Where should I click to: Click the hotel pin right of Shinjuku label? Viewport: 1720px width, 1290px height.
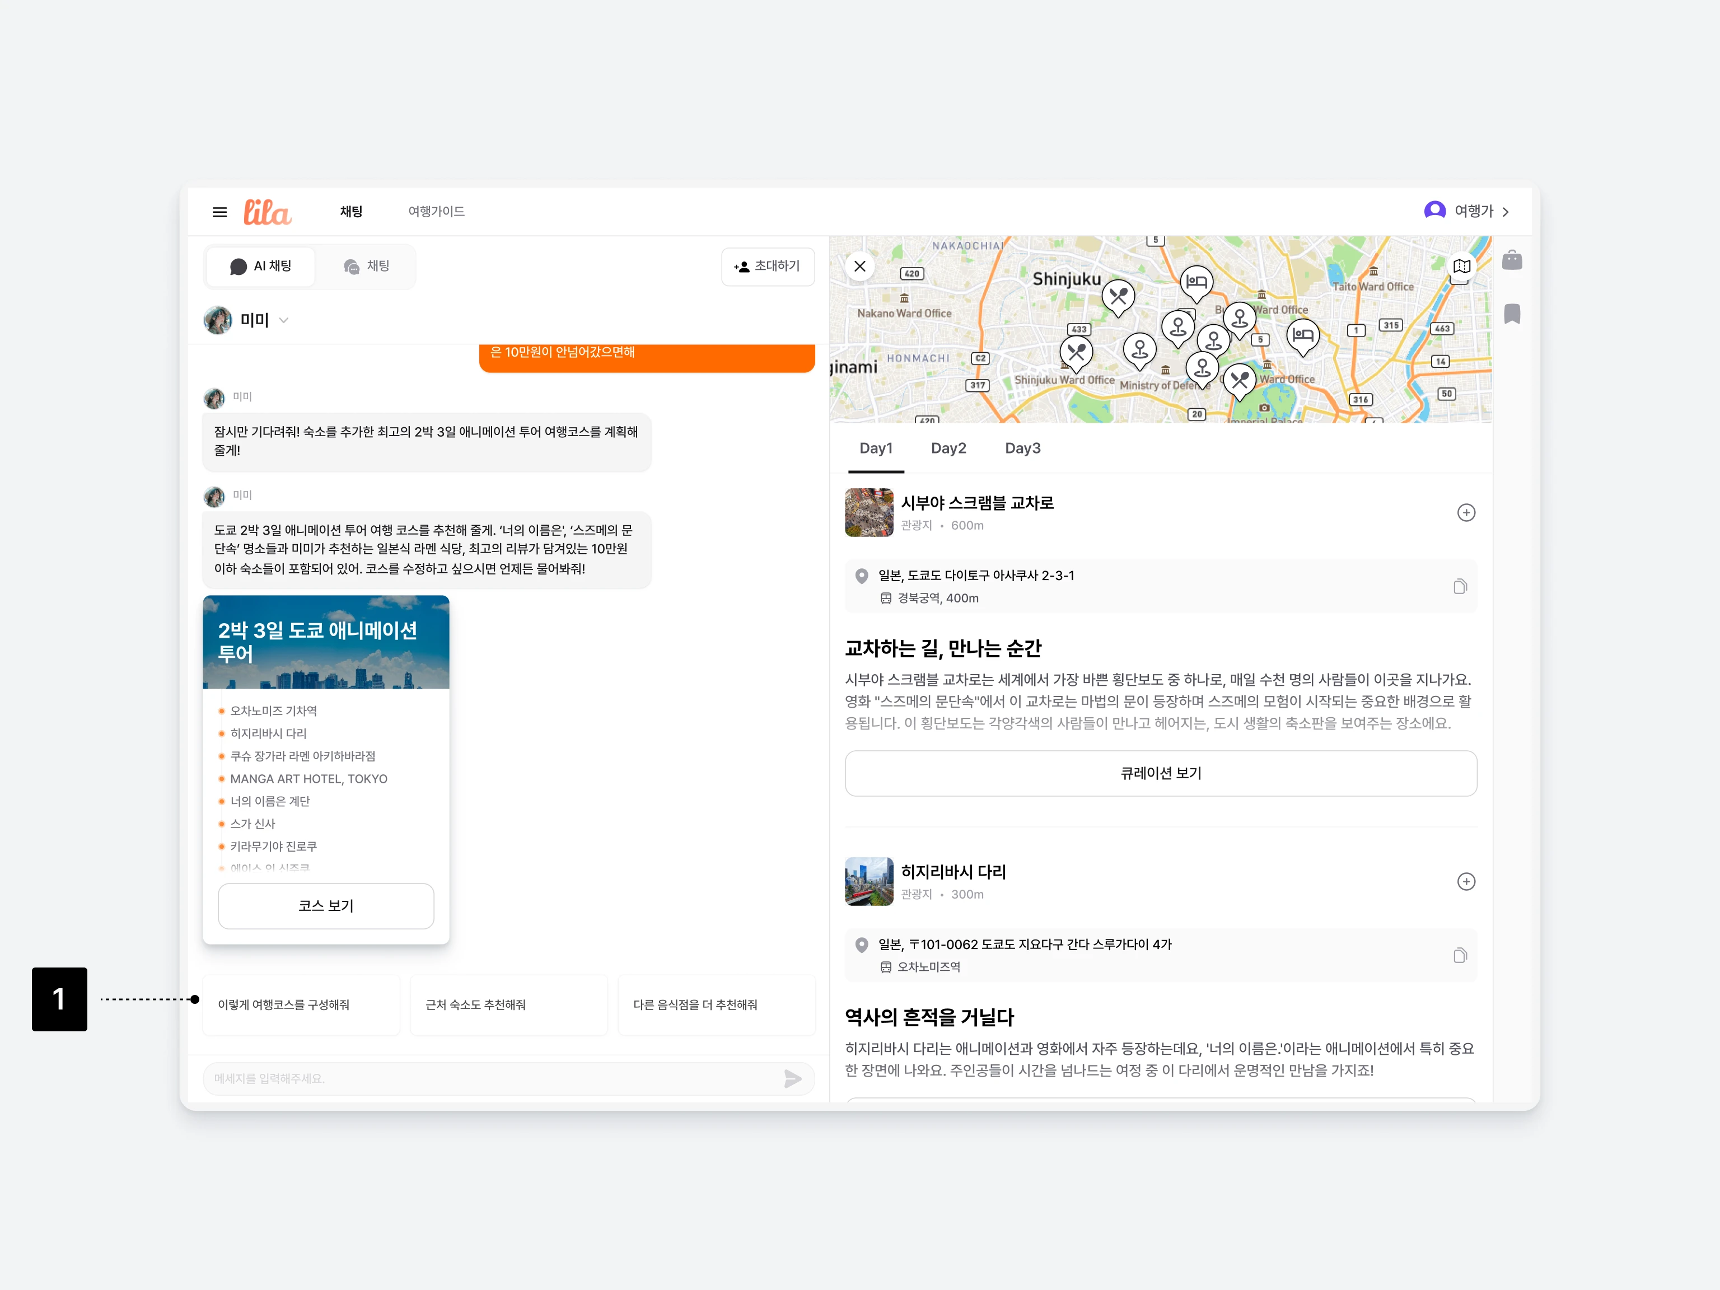coord(1196,284)
